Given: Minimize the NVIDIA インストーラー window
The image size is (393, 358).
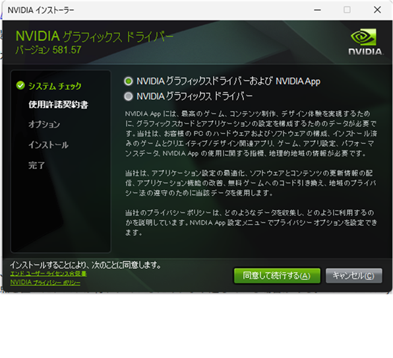Looking at the screenshot, I should [317, 10].
